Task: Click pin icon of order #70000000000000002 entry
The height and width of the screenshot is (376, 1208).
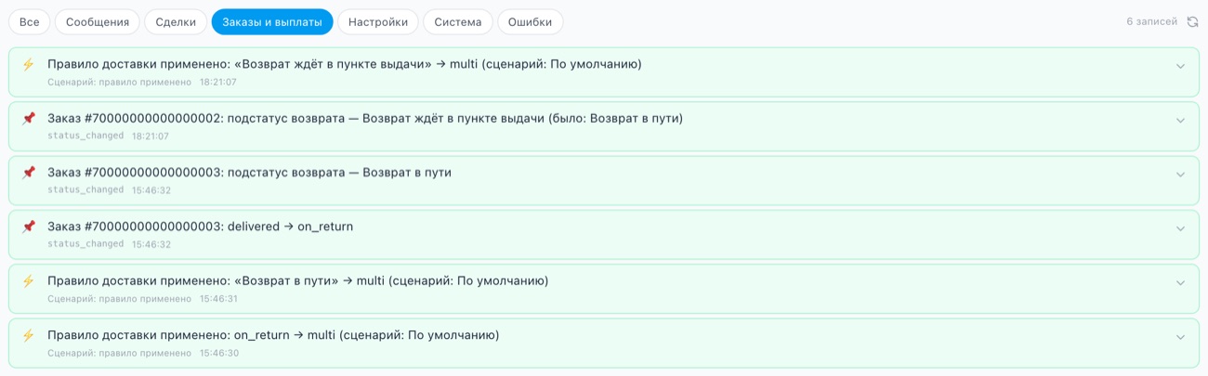Action: click(x=28, y=119)
